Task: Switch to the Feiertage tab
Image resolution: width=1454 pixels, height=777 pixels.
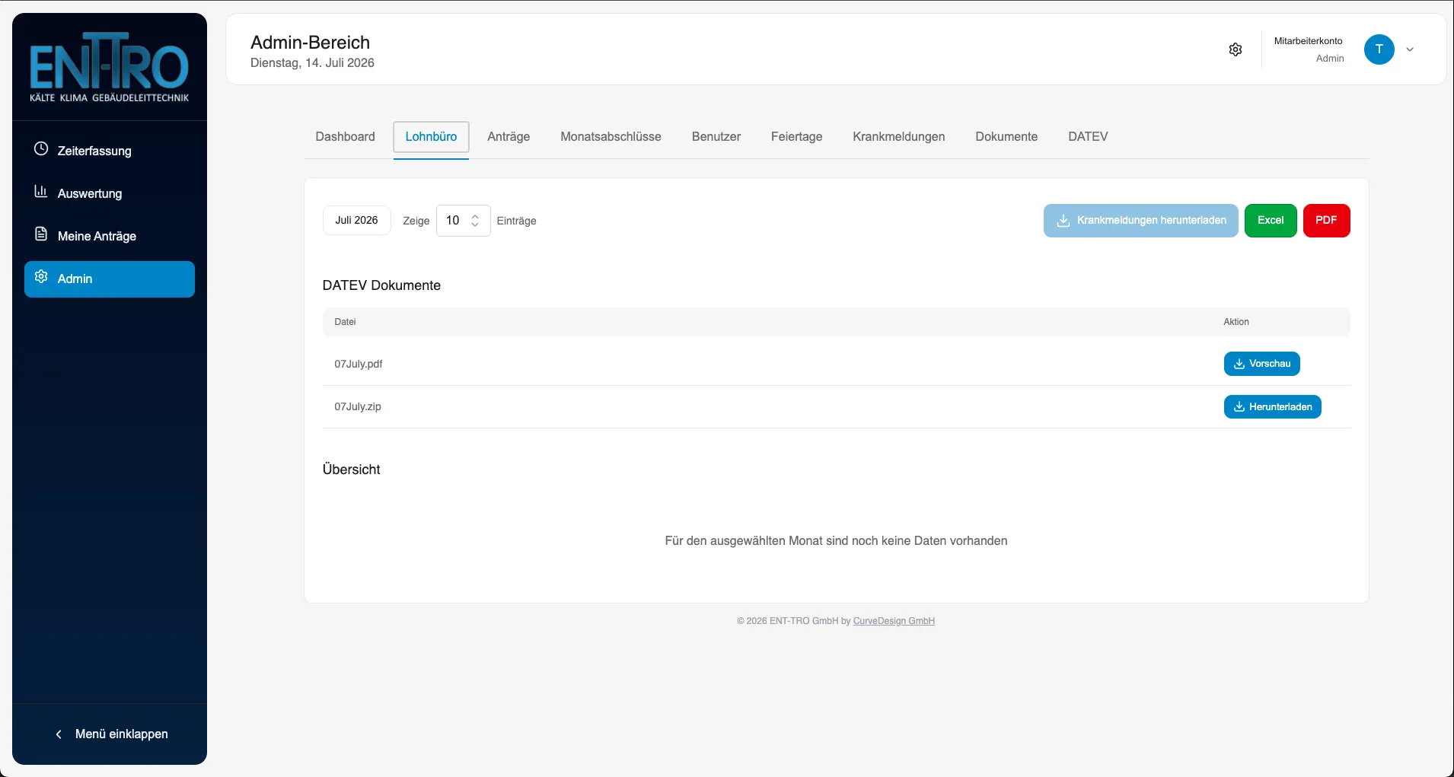Action: coord(796,137)
